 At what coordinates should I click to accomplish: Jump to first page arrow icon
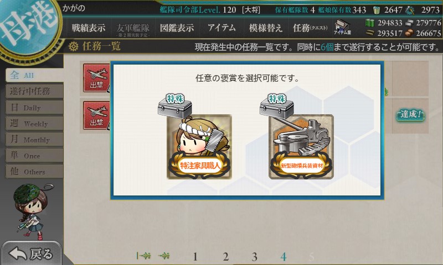pos(143,256)
